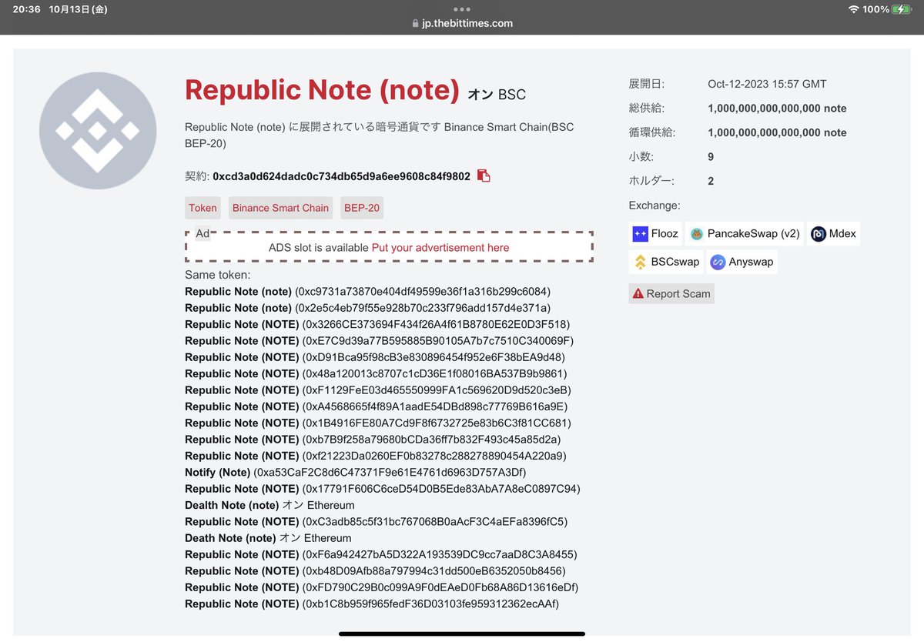The image size is (924, 642).
Task: Tap the home indicator bar at bottom
Action: coord(462,634)
